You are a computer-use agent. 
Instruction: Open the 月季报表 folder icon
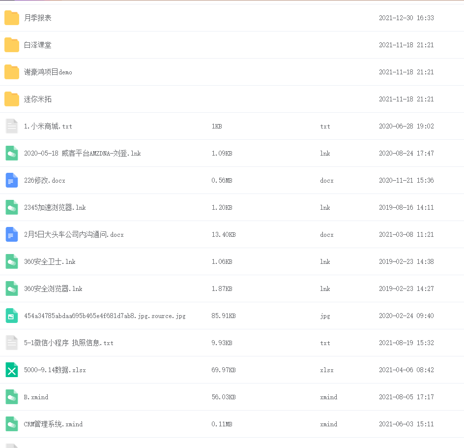point(12,18)
